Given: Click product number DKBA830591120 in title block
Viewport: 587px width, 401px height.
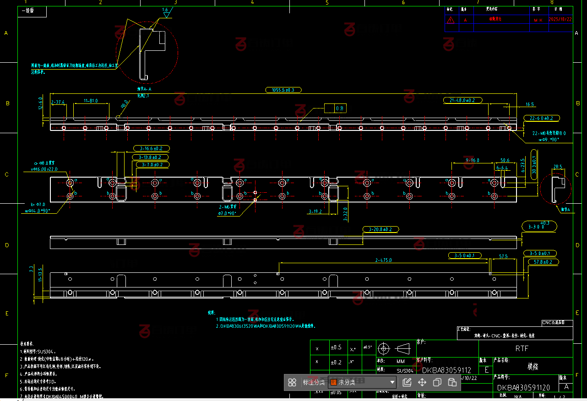Looking at the screenshot, I should (x=523, y=388).
